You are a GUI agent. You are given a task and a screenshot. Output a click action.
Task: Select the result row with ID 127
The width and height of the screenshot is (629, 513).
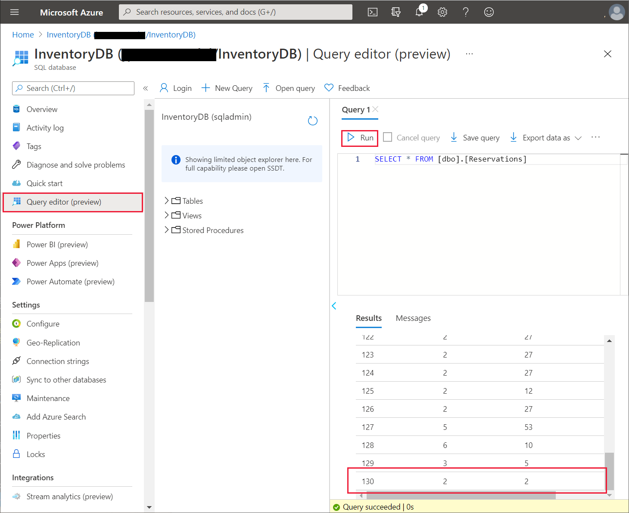coord(480,427)
